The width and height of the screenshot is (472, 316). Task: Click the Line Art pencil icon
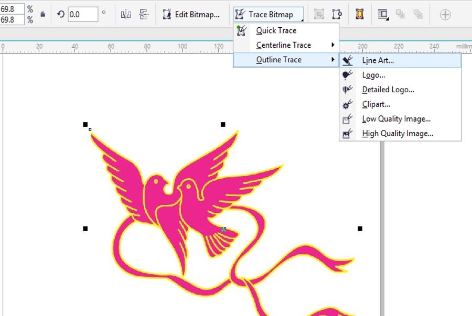pos(347,60)
